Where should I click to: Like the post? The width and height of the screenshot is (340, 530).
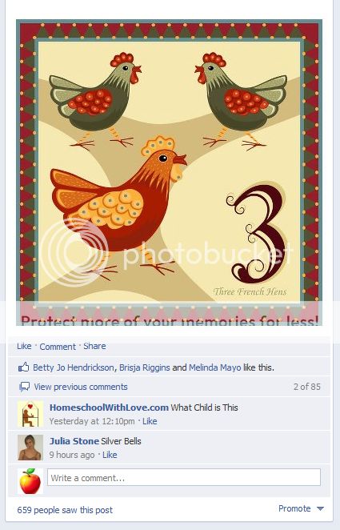24,346
